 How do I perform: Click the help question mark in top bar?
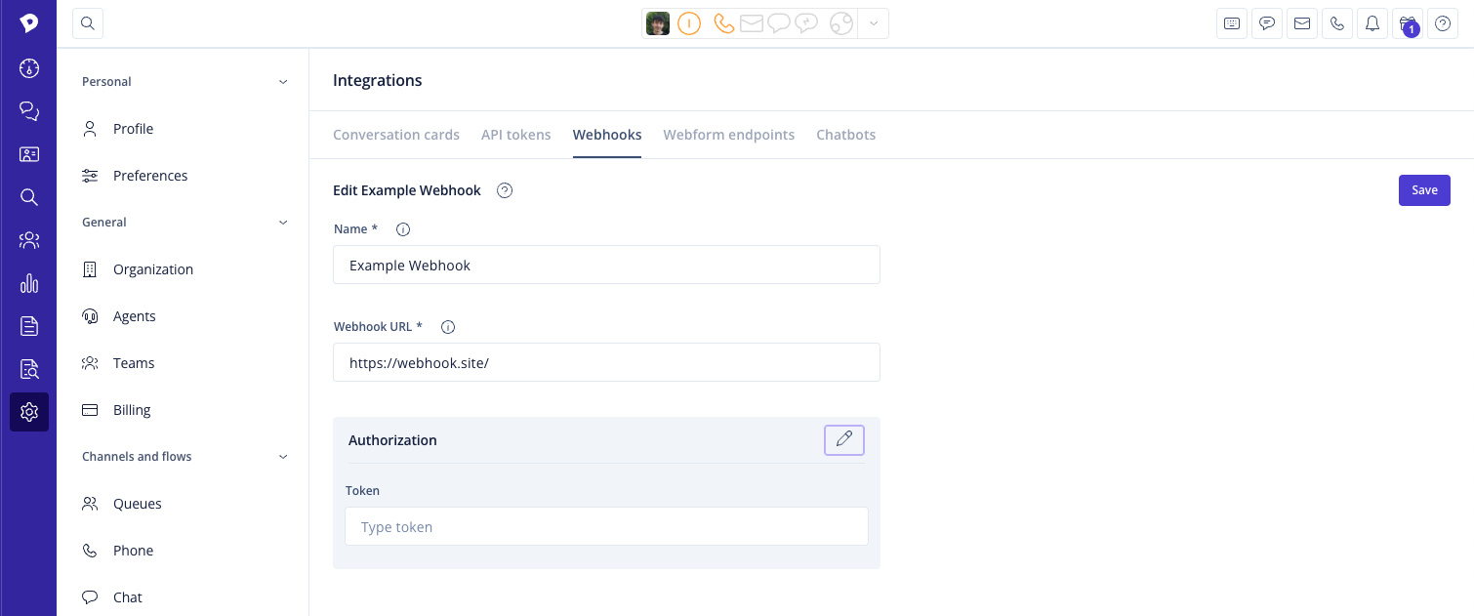tap(1443, 23)
